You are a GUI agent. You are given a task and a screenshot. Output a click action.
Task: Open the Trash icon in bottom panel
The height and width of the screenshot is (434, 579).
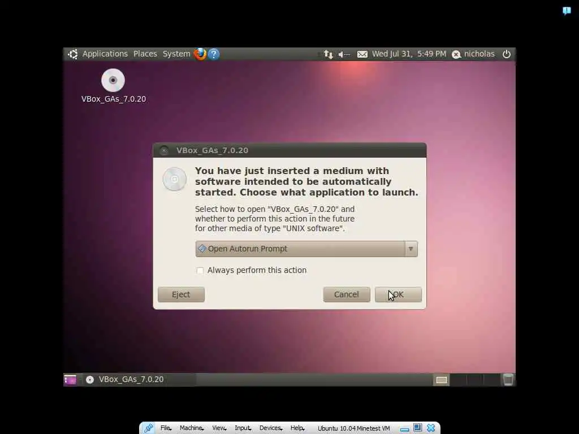click(508, 380)
